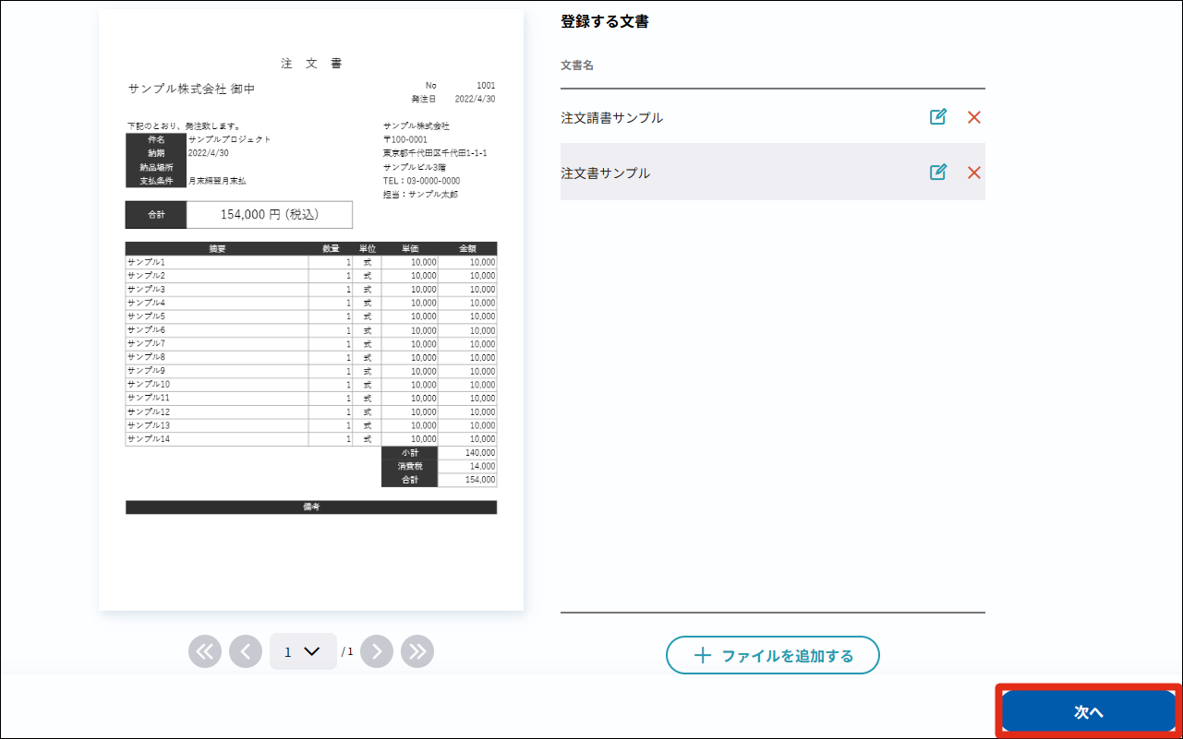Click the サンプル1 row in the preview table

tap(218, 262)
